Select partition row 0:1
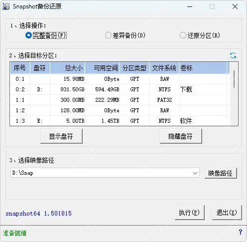The width and height of the screenshot is (247, 242). click(x=120, y=79)
